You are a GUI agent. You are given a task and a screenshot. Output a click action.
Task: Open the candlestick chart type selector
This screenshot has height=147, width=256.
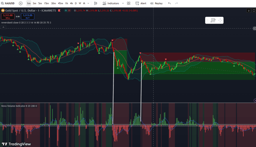click(x=96, y=3)
